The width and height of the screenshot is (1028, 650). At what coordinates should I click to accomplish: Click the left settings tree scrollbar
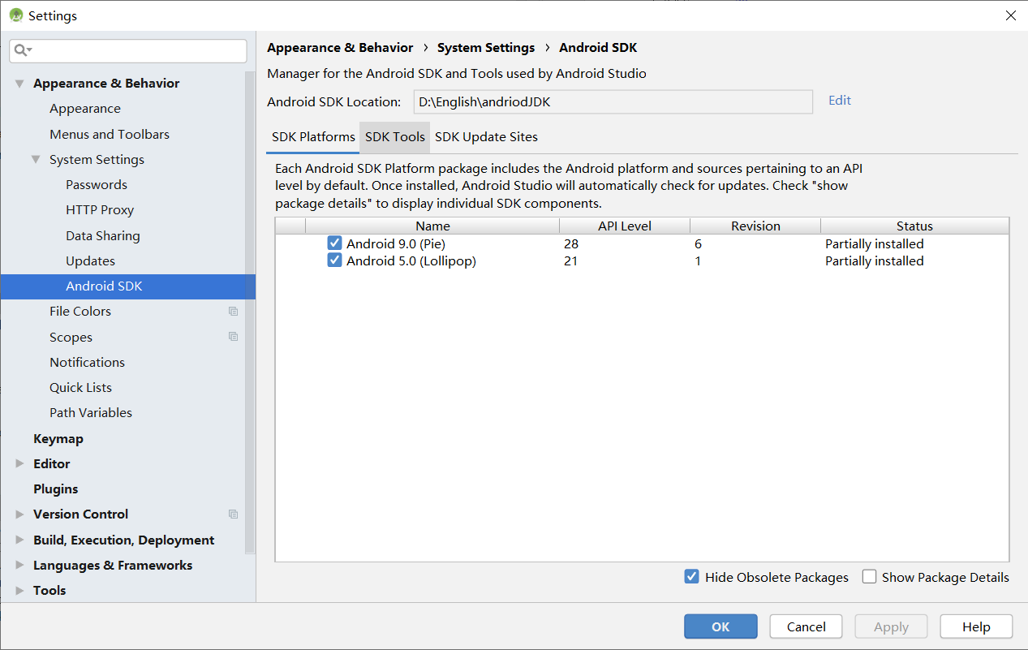click(x=251, y=312)
